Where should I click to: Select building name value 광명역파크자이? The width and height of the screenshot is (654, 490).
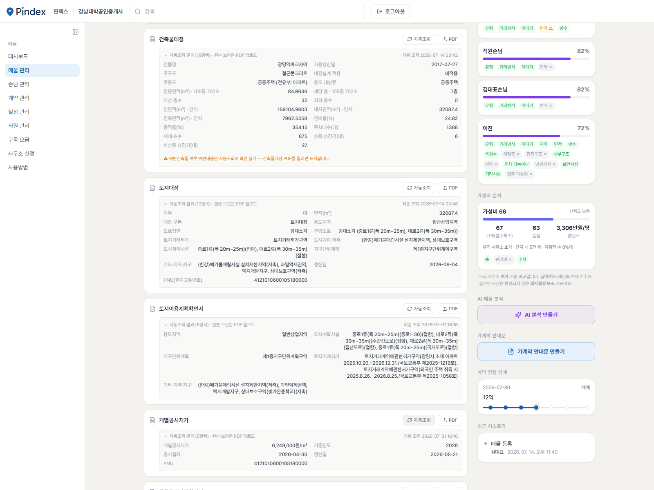tap(292, 65)
